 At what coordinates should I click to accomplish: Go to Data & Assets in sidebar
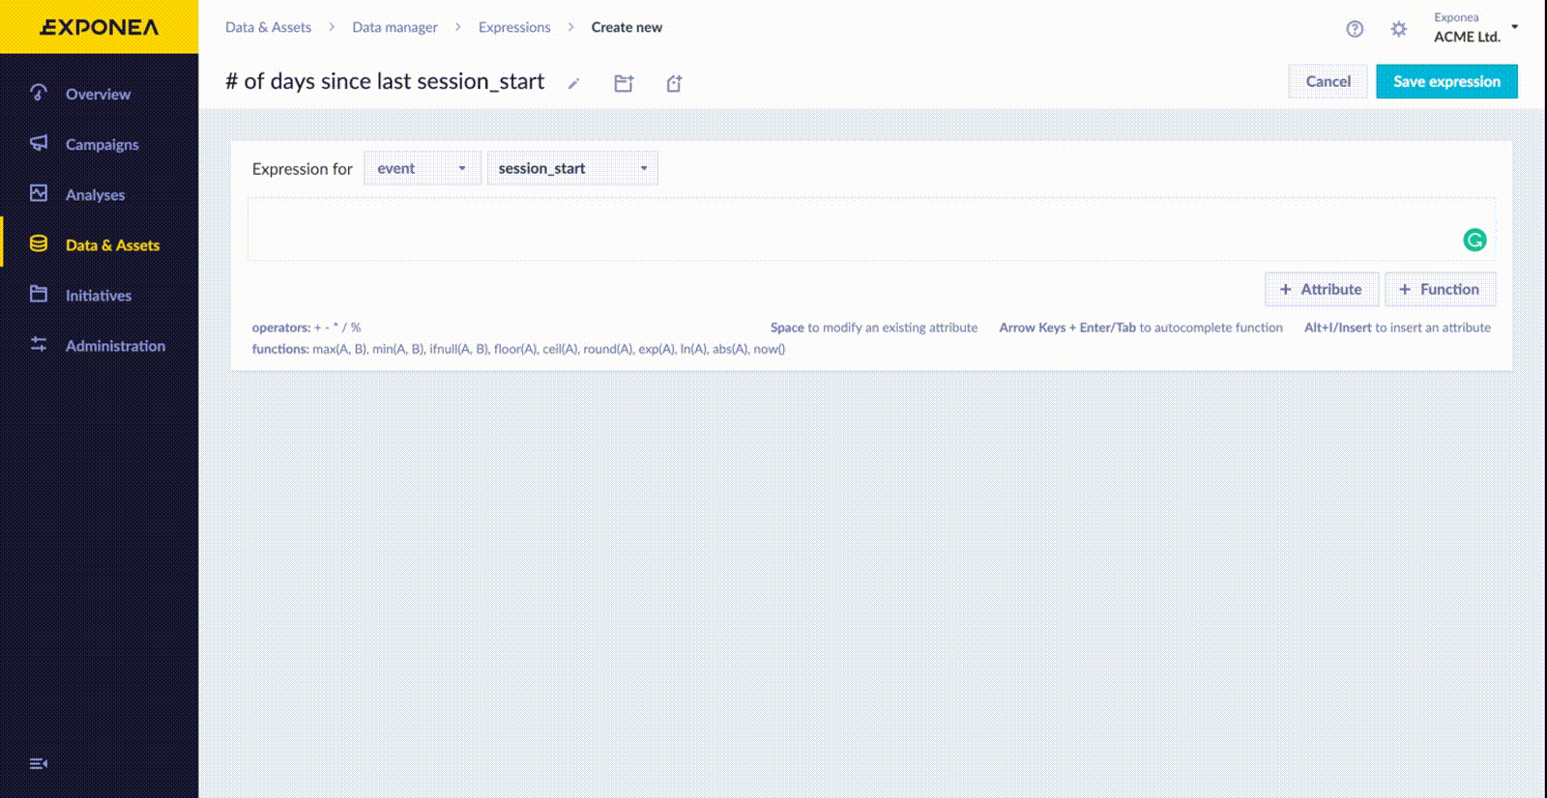(112, 244)
